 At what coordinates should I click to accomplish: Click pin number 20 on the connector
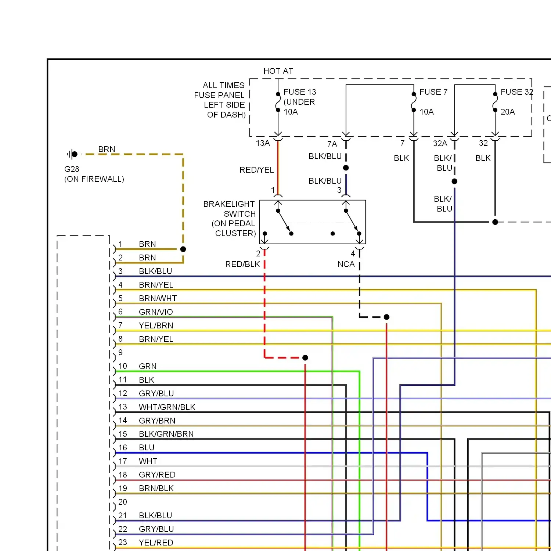pyautogui.click(x=123, y=502)
